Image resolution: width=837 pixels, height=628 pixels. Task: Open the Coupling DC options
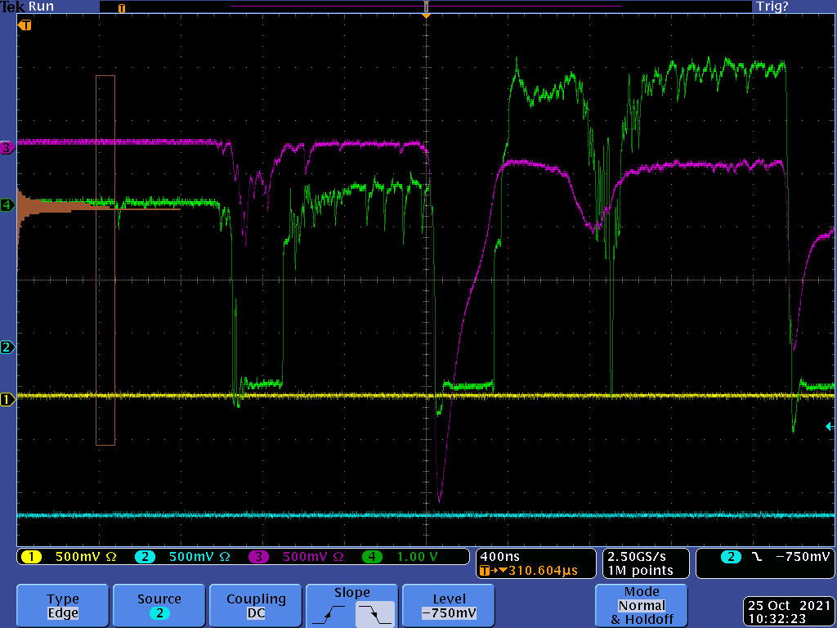pos(256,606)
